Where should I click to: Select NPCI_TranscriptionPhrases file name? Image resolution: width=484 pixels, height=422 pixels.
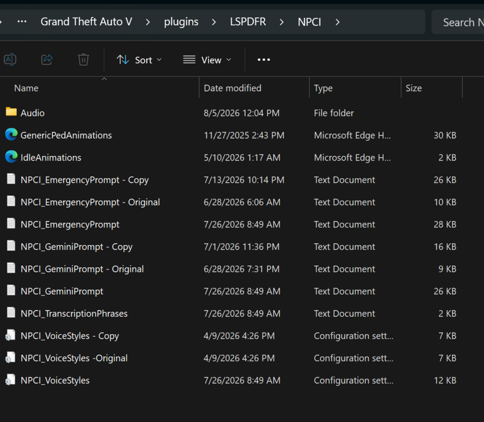tap(74, 314)
